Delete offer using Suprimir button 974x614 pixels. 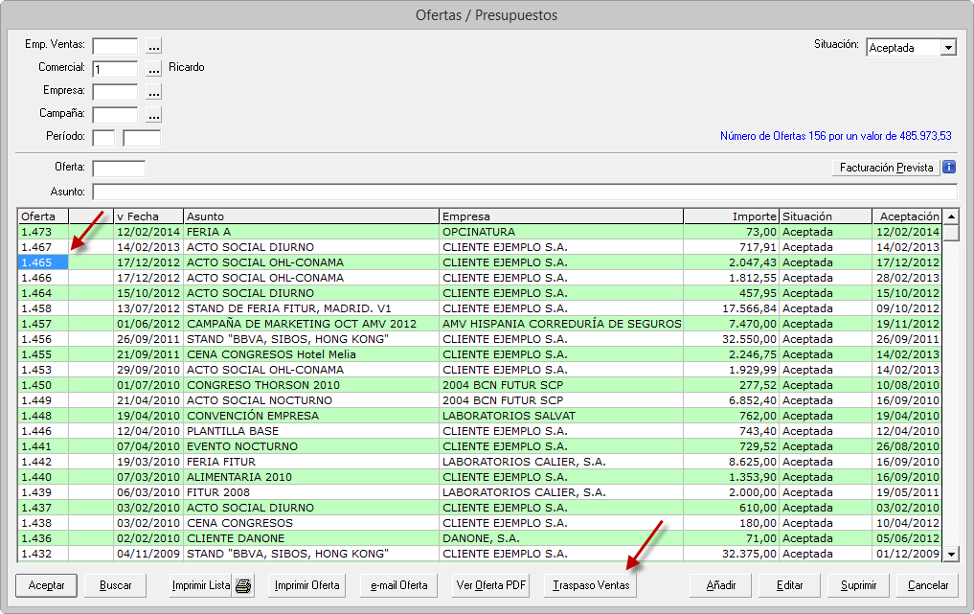click(858, 585)
